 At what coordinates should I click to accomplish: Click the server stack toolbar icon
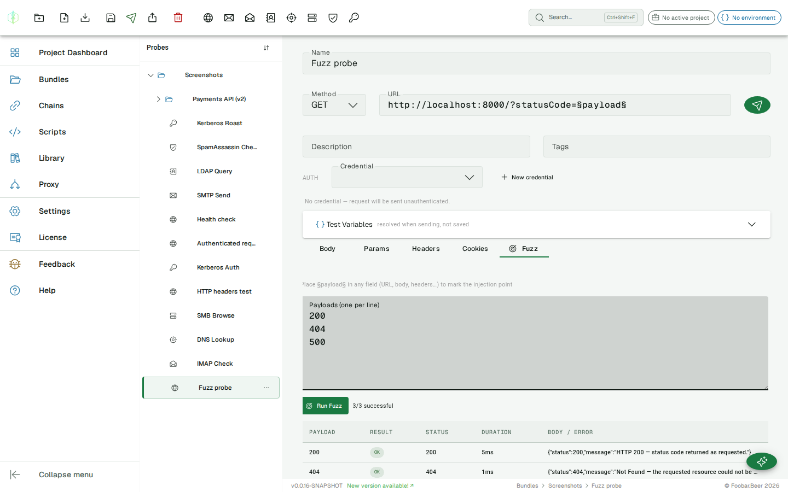pos(312,17)
